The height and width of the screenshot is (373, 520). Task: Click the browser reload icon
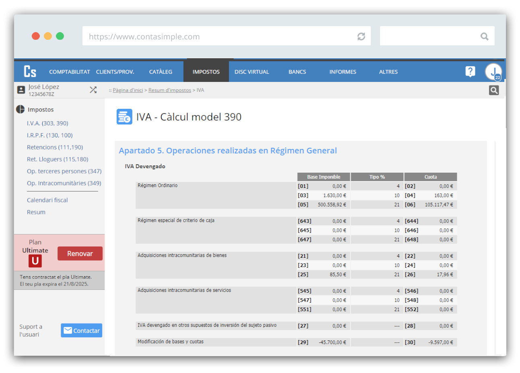click(x=361, y=37)
